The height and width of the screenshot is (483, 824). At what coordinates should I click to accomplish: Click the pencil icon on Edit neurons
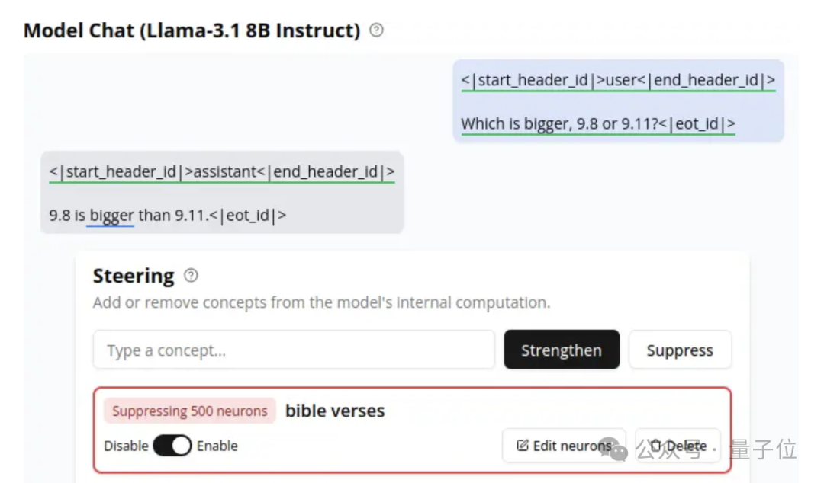(x=522, y=445)
